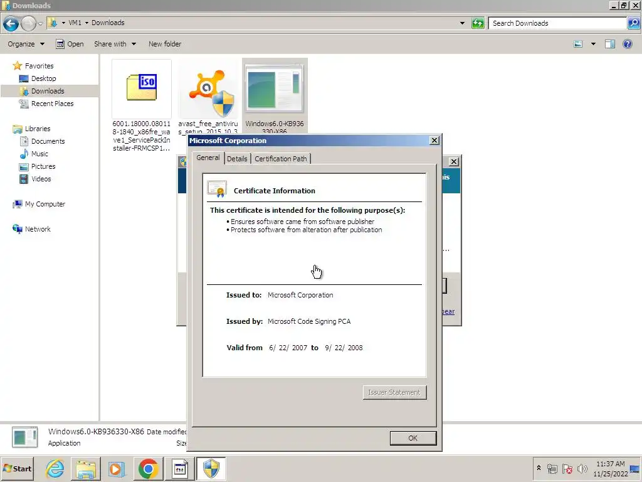The image size is (642, 482).
Task: Click the Start button
Action: (x=17, y=468)
